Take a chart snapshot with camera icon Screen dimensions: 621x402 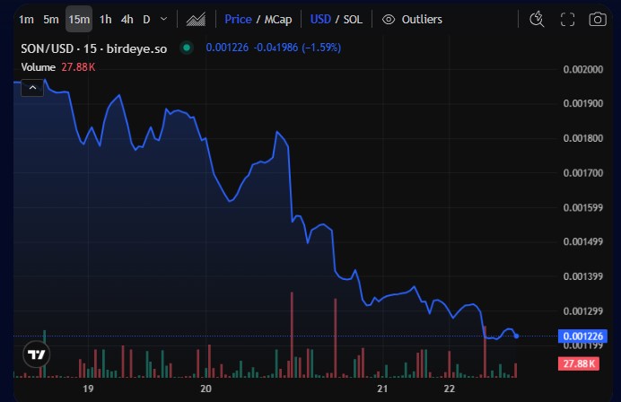(x=597, y=19)
